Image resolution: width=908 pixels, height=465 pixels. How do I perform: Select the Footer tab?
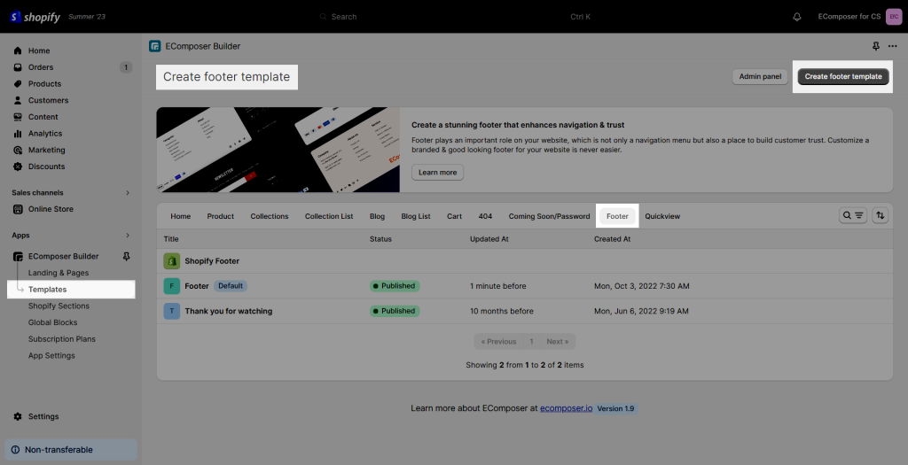point(617,216)
